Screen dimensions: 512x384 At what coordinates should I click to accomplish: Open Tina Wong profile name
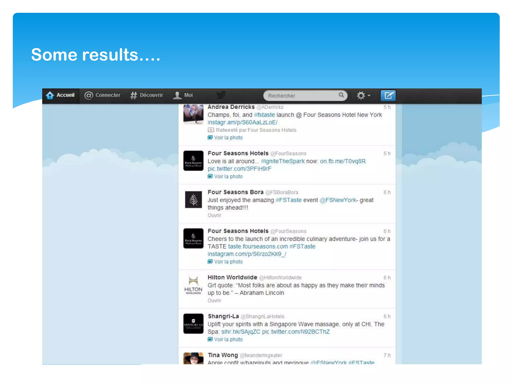[x=223, y=355]
